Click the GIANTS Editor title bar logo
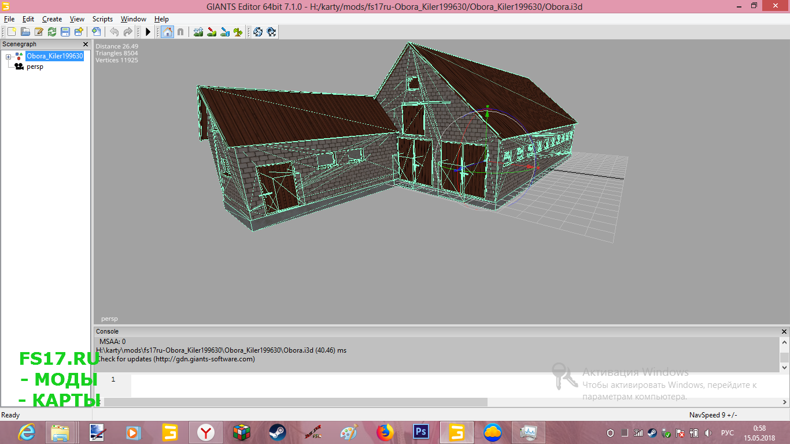The height and width of the screenshot is (444, 790). coord(6,6)
